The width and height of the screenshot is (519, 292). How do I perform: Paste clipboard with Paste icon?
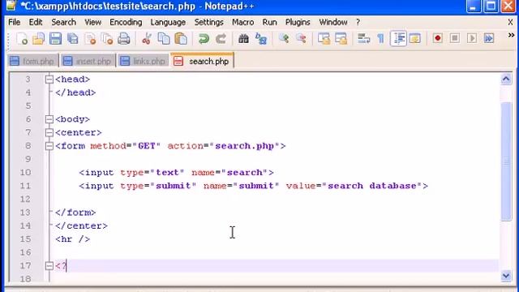click(181, 39)
